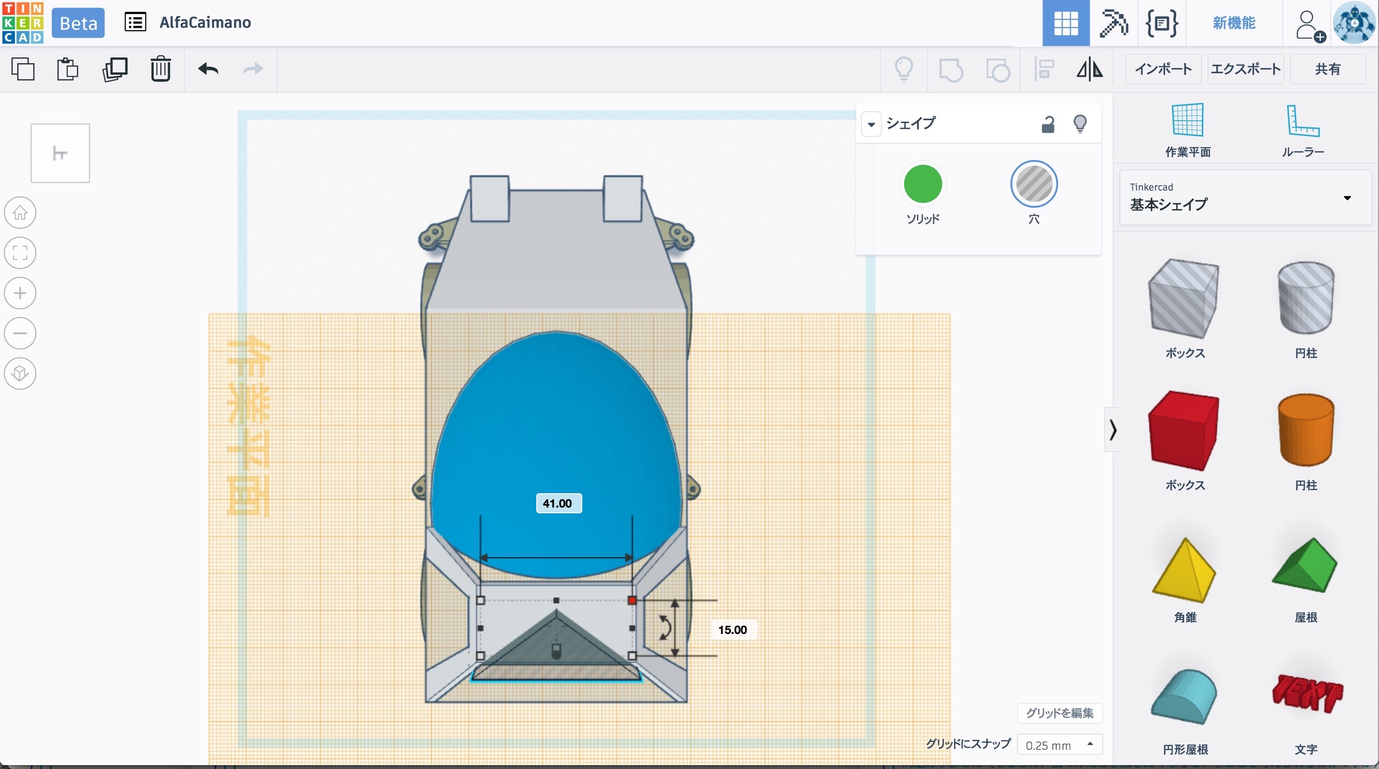This screenshot has height=769, width=1379.
Task: Set shape to Hole mode
Action: pos(1033,184)
